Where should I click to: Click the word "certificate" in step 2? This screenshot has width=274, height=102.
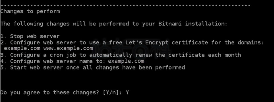[x=190, y=42]
